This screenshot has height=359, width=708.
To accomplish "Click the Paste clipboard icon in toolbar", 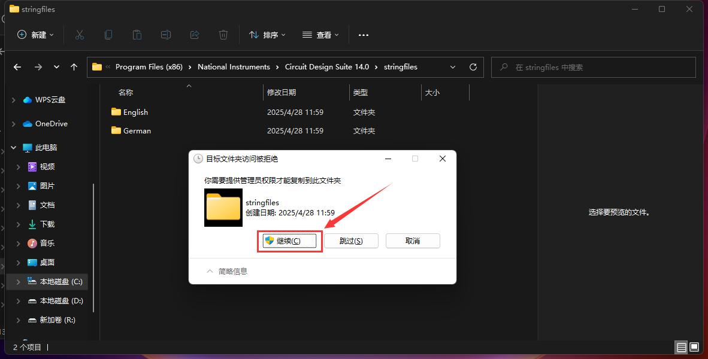I will (137, 35).
